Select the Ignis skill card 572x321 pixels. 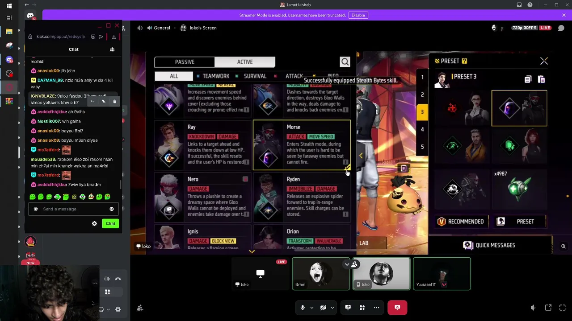pyautogui.click(x=202, y=237)
